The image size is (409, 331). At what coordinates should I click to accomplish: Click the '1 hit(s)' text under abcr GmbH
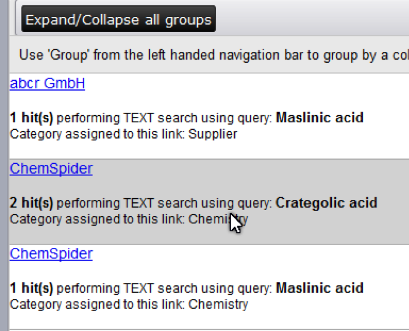[32, 118]
